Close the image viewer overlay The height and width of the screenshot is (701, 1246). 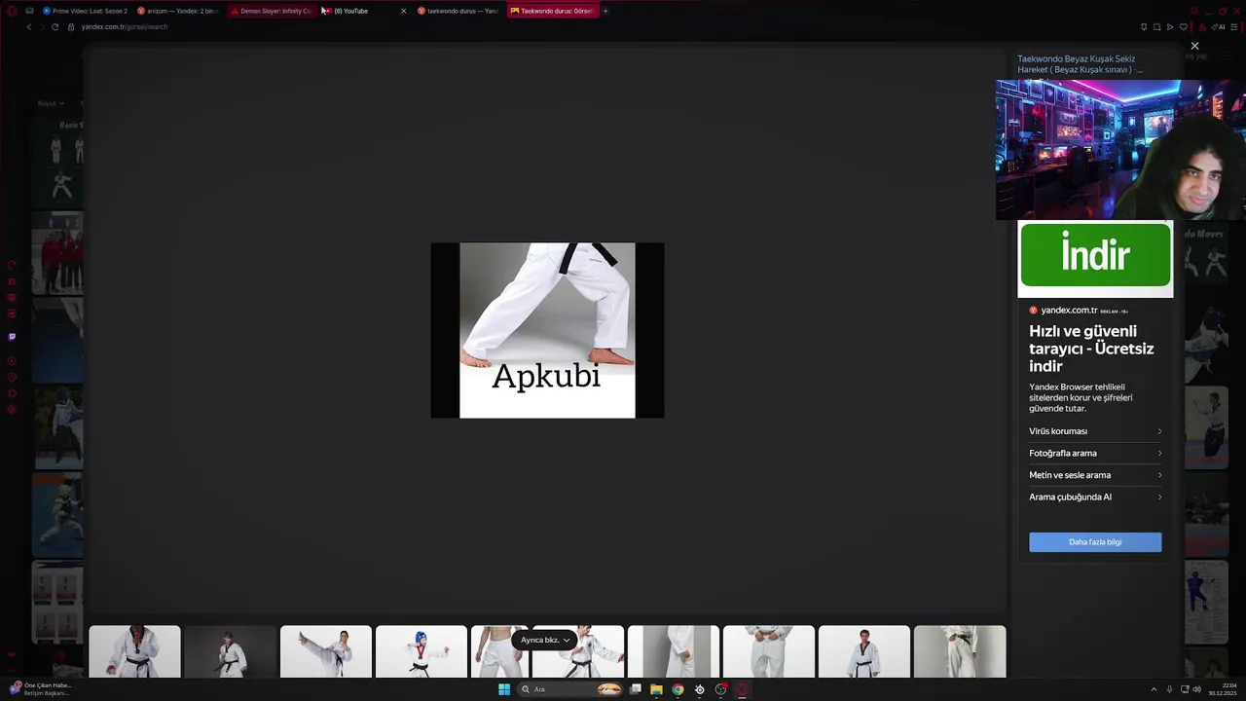(x=1194, y=46)
